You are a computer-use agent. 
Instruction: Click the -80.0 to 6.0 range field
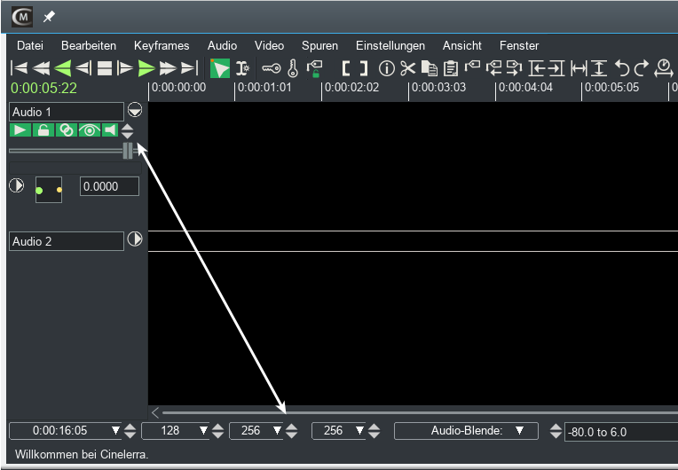[621, 432]
